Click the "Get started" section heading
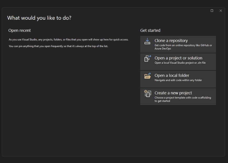228x163 pixels. click(150, 30)
